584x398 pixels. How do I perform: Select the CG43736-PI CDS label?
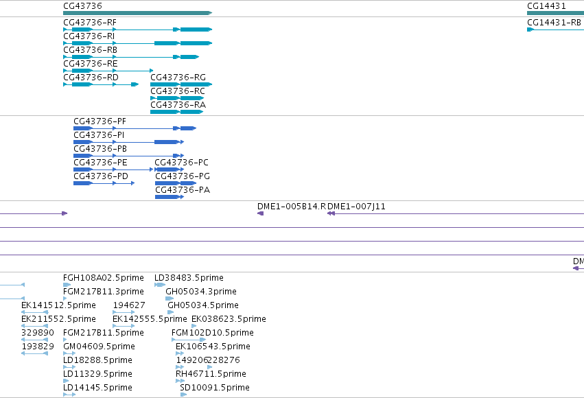pos(99,135)
